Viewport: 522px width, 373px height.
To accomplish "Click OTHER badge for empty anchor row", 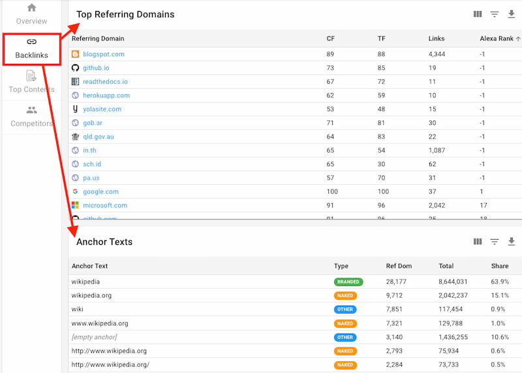I will coord(345,337).
